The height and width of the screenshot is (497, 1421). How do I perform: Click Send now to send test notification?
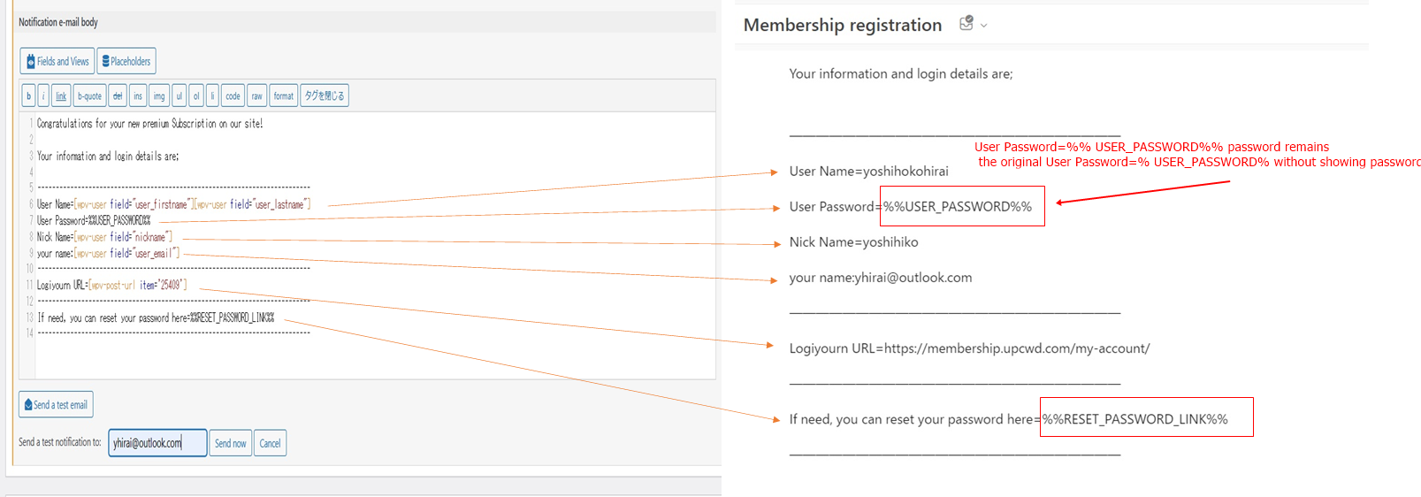point(231,443)
